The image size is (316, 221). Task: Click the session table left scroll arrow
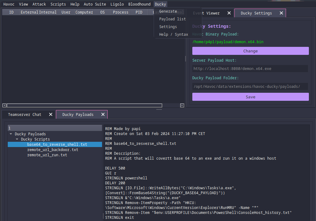point(4,105)
